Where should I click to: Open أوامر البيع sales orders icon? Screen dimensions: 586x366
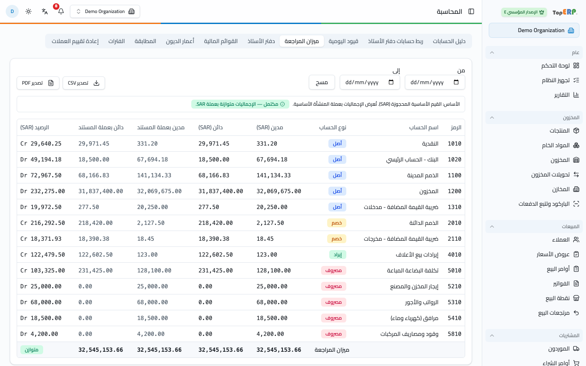pyautogui.click(x=576, y=269)
